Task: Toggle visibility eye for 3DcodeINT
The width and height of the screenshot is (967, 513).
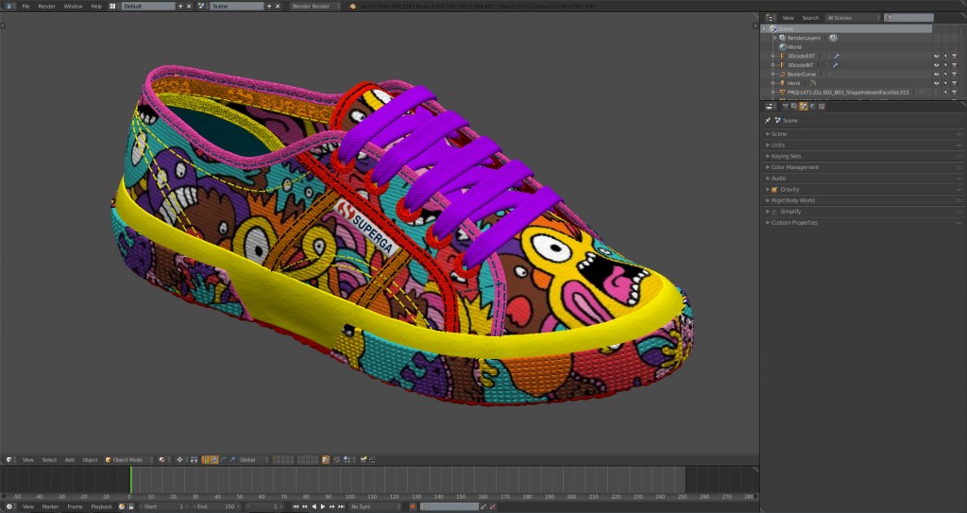Action: tap(936, 65)
